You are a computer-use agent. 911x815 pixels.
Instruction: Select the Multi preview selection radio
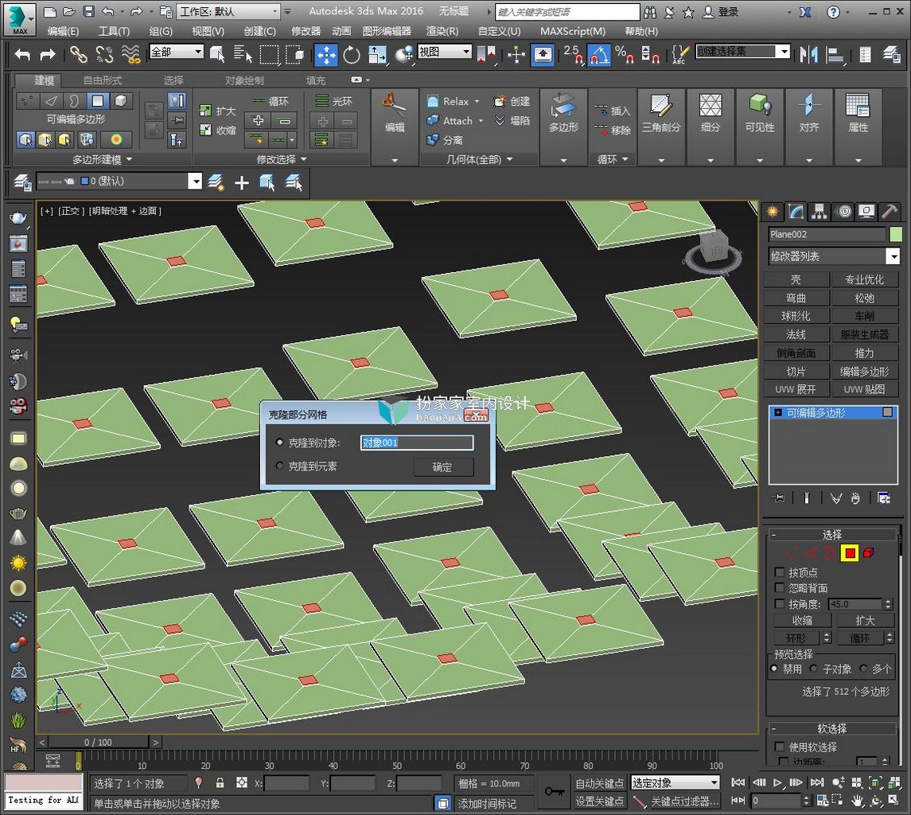(863, 669)
